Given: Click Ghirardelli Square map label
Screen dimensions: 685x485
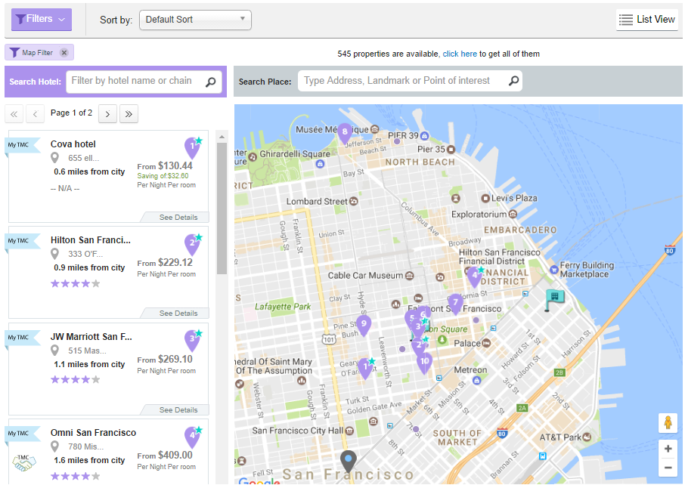Looking at the screenshot, I should coord(295,153).
